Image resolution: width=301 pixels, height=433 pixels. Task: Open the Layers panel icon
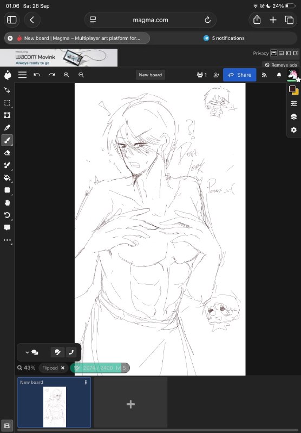[x=293, y=116]
